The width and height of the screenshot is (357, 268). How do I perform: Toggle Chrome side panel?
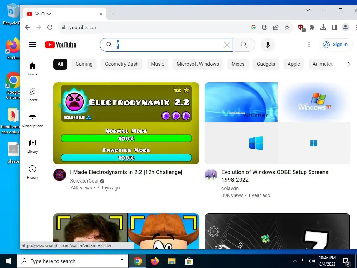334,27
